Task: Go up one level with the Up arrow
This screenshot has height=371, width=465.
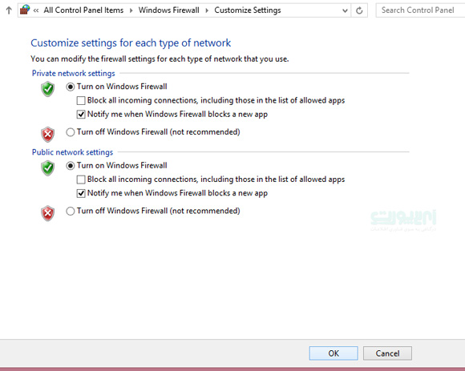Action: tap(9, 10)
